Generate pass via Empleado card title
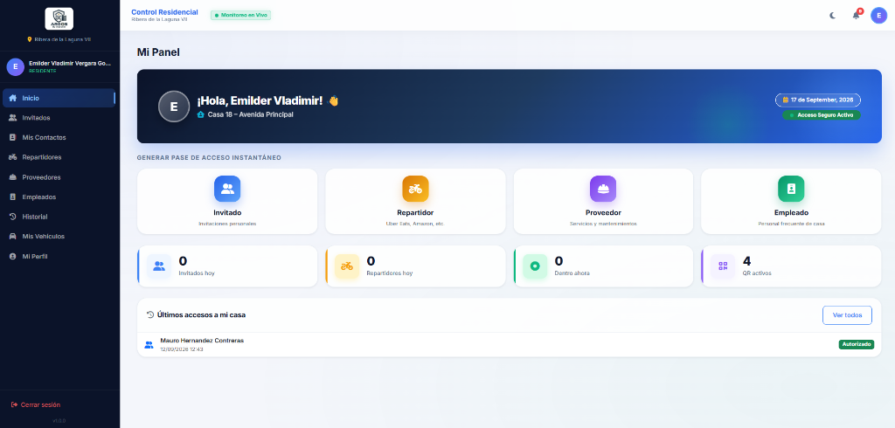This screenshot has width=895, height=428. click(791, 213)
